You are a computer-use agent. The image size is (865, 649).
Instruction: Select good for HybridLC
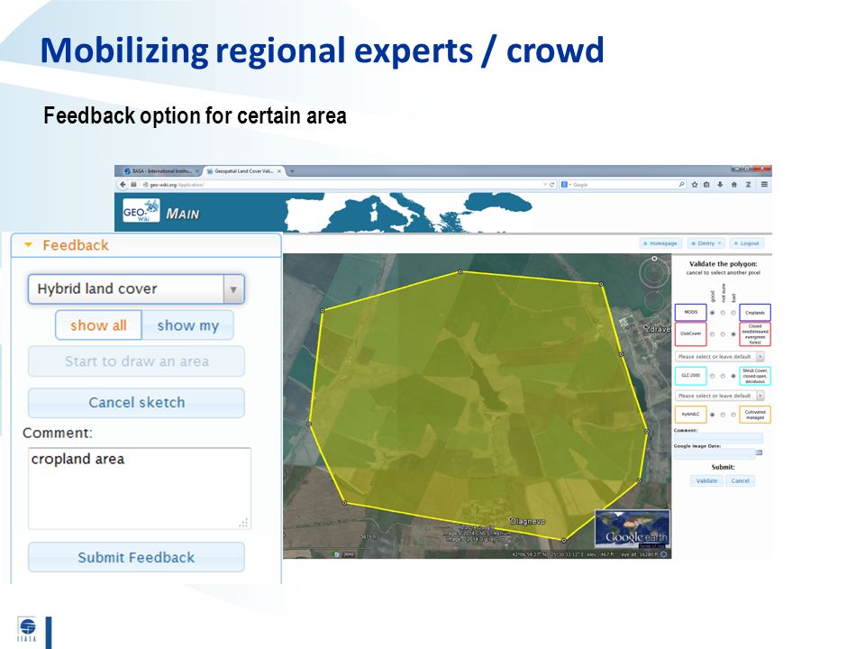712,415
